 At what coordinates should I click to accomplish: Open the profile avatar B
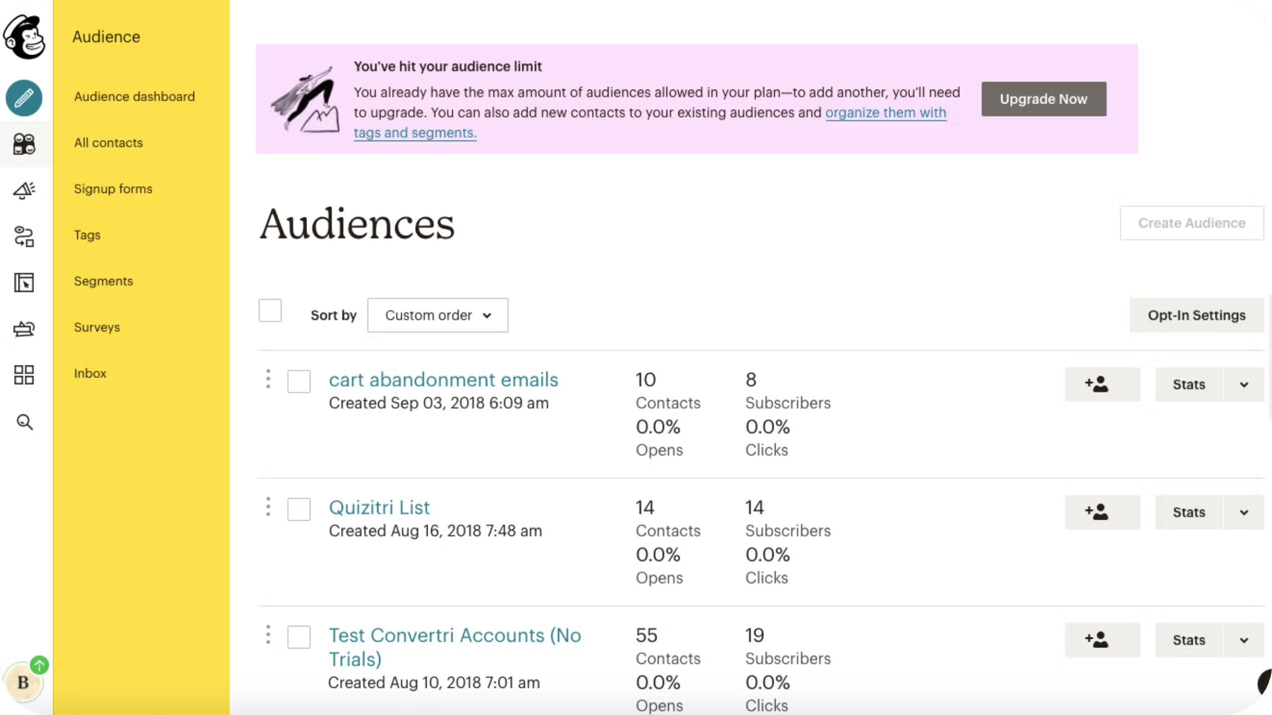click(x=23, y=682)
